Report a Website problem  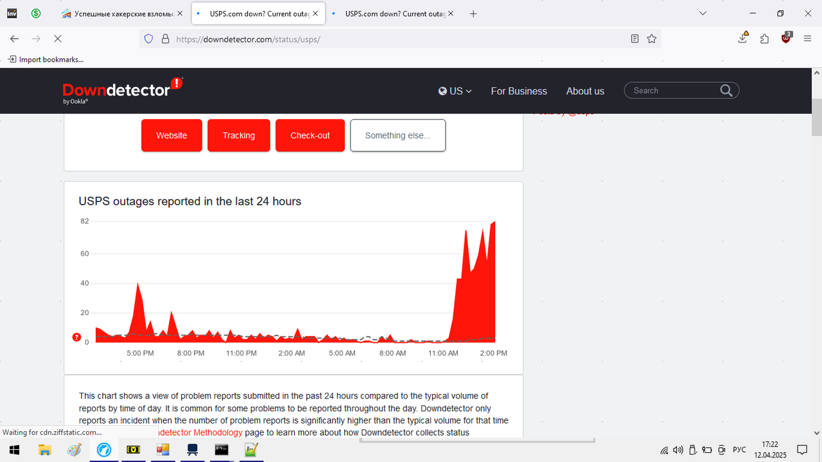[171, 135]
